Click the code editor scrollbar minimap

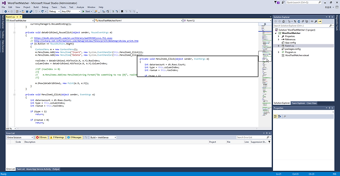[265, 75]
